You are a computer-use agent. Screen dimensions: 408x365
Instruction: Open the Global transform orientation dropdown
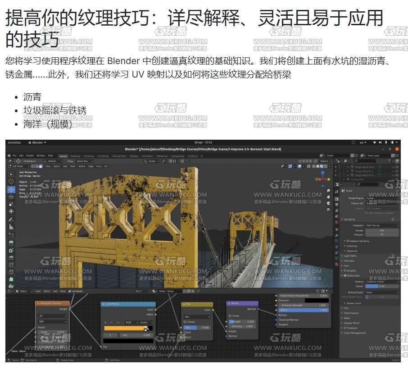point(152,161)
